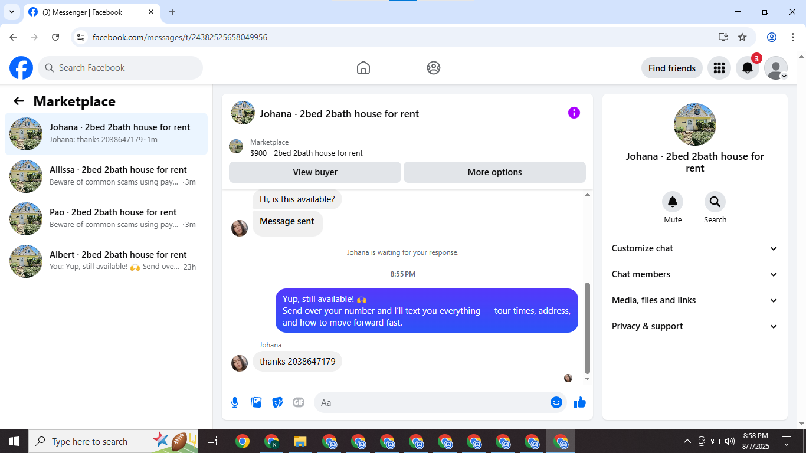806x453 pixels.
Task: Close the Messenger browser tab
Action: (151, 12)
